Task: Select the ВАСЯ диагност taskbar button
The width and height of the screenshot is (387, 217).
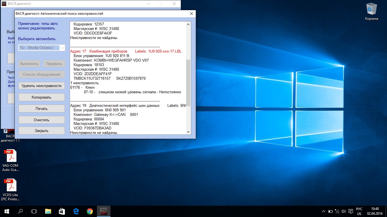Action: pyautogui.click(x=103, y=211)
